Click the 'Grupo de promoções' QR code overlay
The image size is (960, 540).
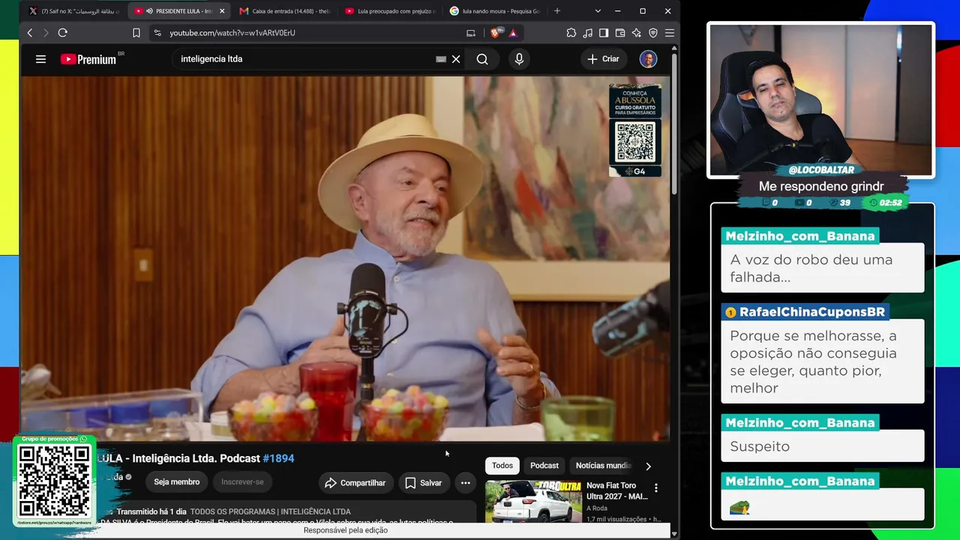point(54,481)
